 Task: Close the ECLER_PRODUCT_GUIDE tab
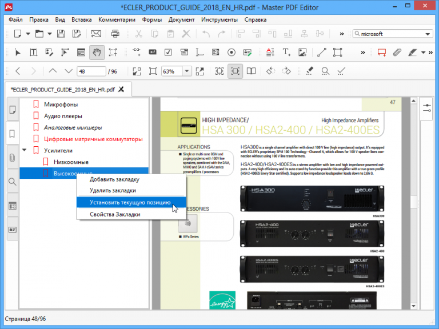pyautogui.click(x=121, y=89)
